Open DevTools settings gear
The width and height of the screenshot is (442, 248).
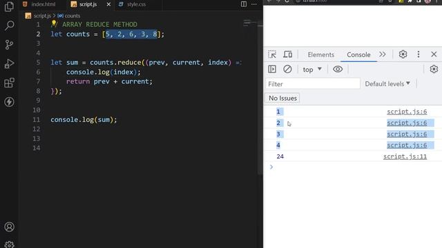point(403,54)
